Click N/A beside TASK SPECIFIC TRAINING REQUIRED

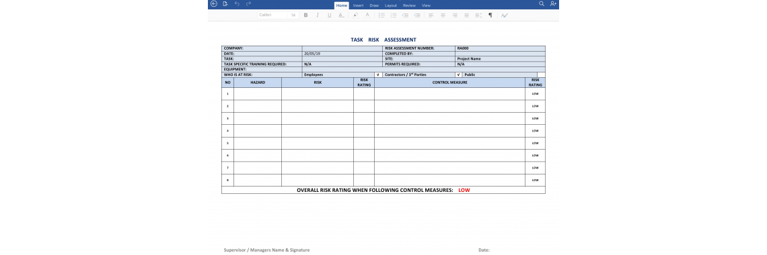point(307,64)
